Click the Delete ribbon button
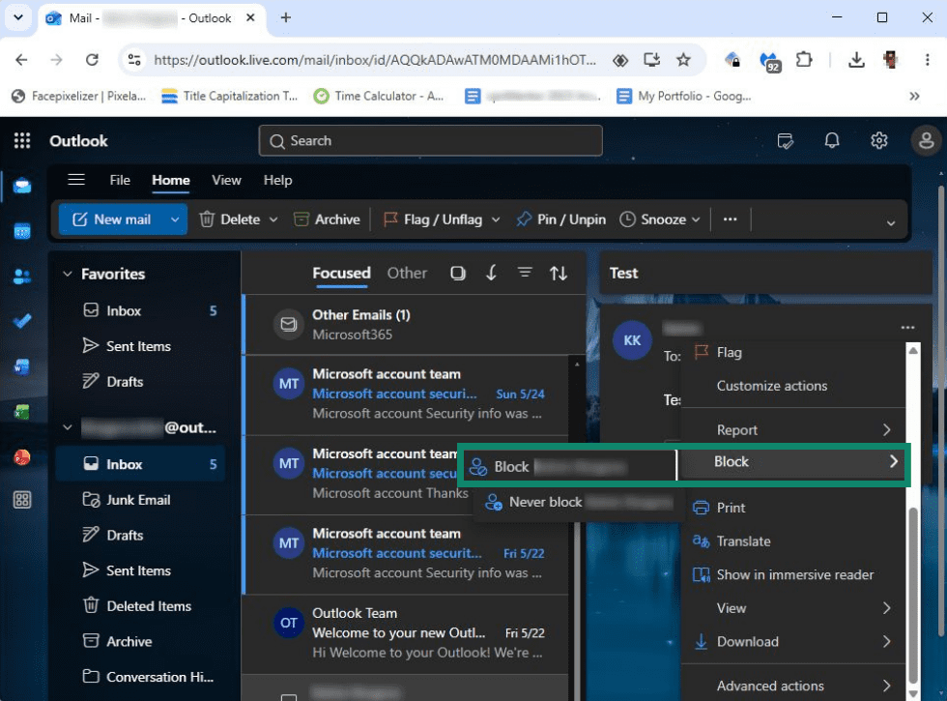Screen dimensions: 947x701 pyautogui.click(x=230, y=219)
